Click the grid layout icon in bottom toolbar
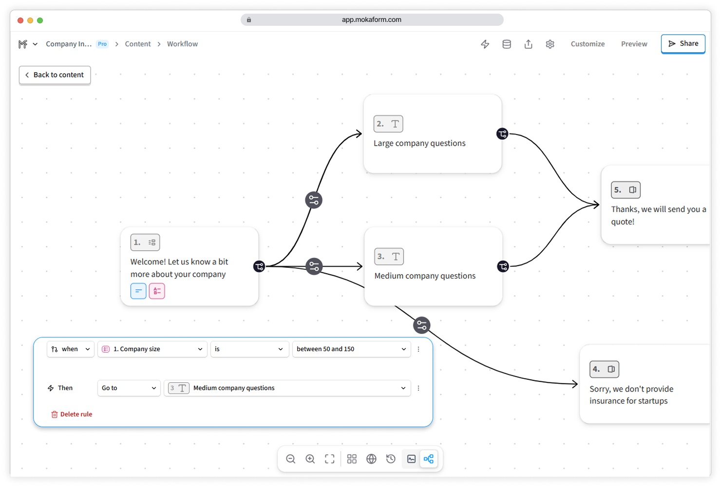The width and height of the screenshot is (721, 487). point(352,459)
